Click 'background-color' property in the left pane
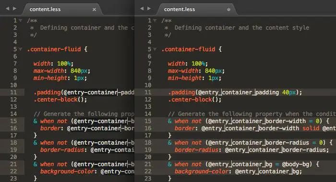The image size is (336, 182). pos(67,171)
